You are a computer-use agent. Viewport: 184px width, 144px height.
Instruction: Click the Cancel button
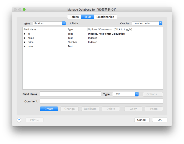point(142,120)
